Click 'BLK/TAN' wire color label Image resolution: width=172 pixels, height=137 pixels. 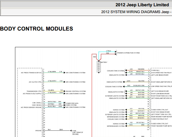141,81
